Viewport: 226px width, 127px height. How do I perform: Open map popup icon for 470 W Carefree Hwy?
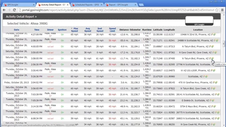[x=214, y=83]
